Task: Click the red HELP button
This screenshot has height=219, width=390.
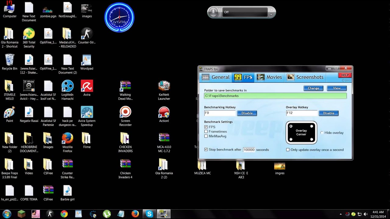Action: [345, 75]
